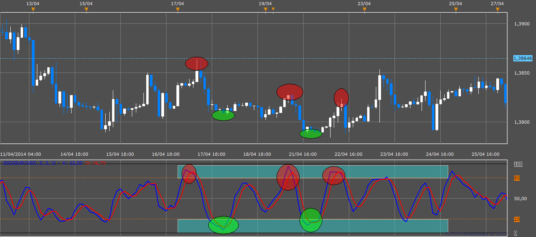536x237 pixels.
Task: Click the 15/04 date marker arrow
Action: point(86,10)
